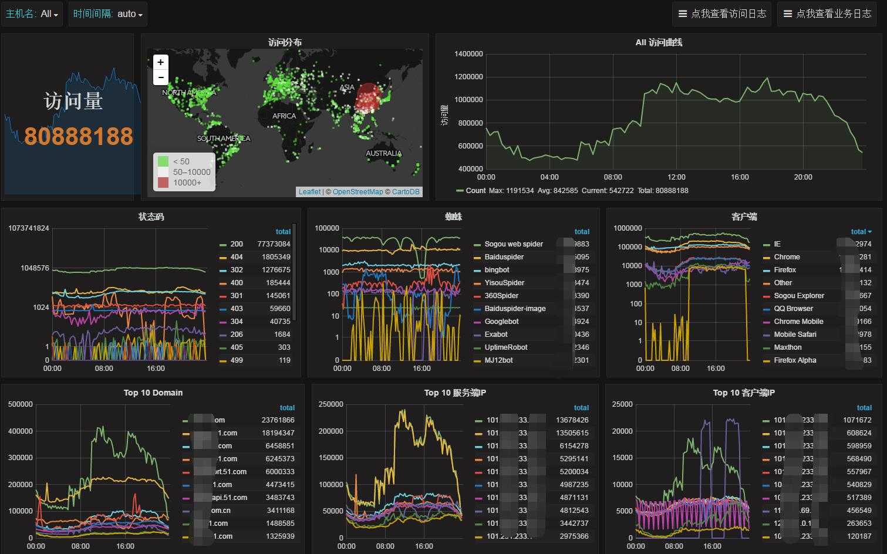
Task: Sort Top 10 服务端IP legend by total
Action: pos(581,408)
